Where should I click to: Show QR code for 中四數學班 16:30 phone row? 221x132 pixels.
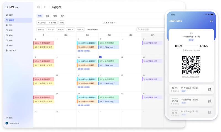(x=210, y=101)
